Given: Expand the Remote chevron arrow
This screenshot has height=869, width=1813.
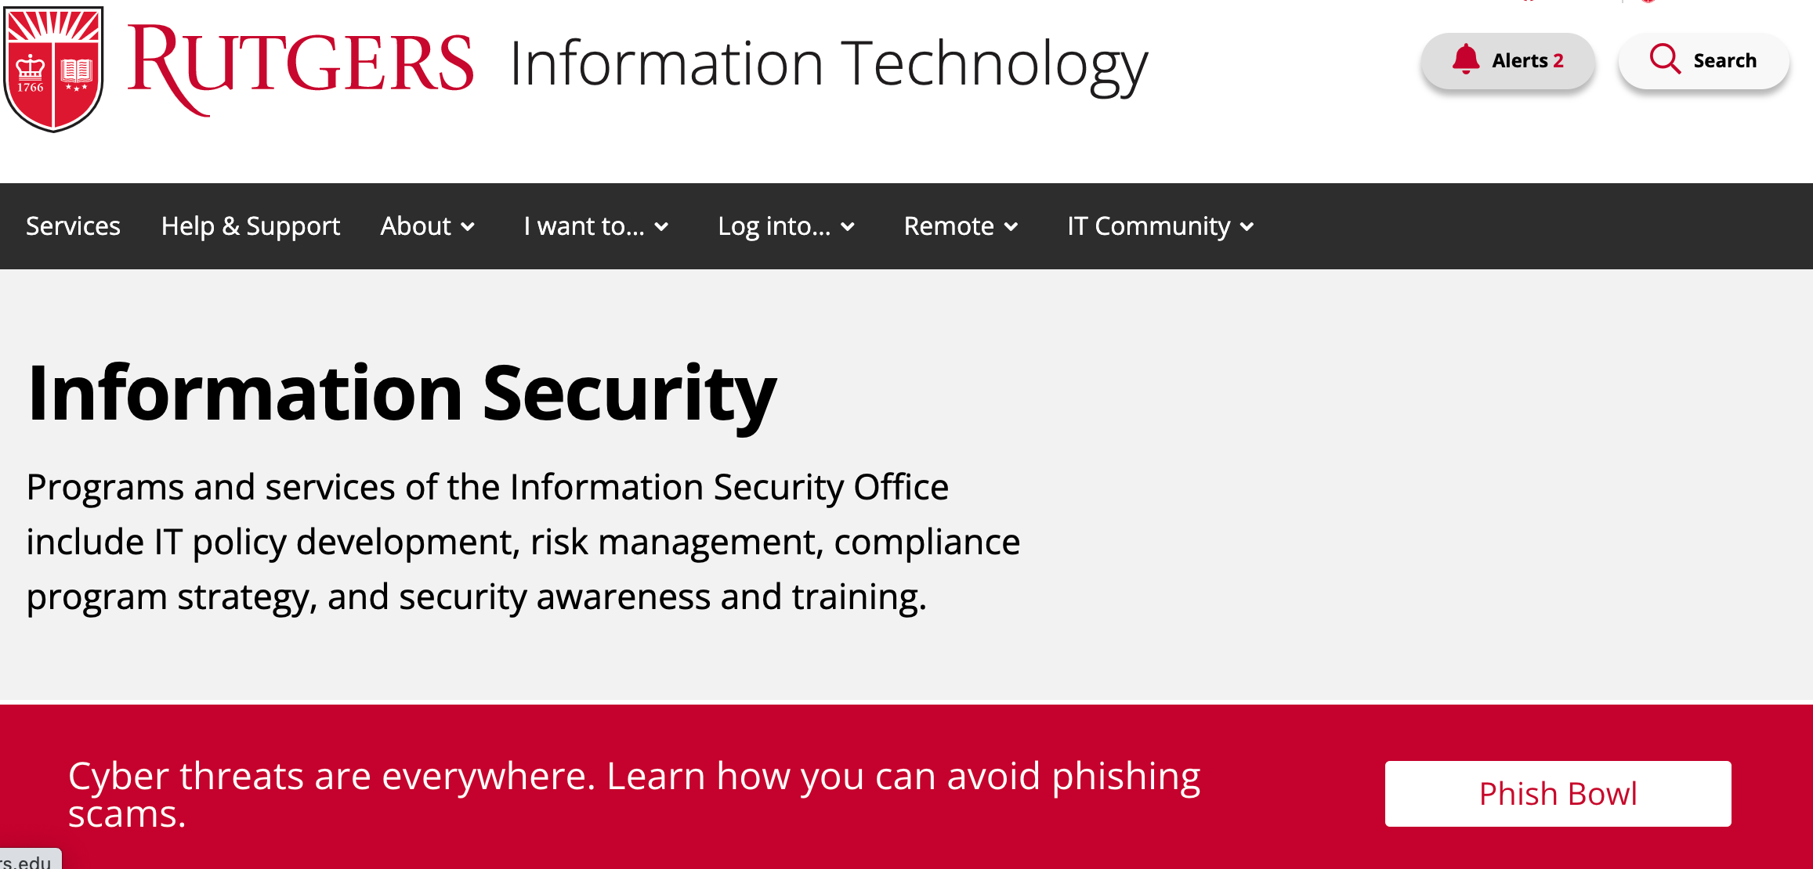Looking at the screenshot, I should 1011,227.
